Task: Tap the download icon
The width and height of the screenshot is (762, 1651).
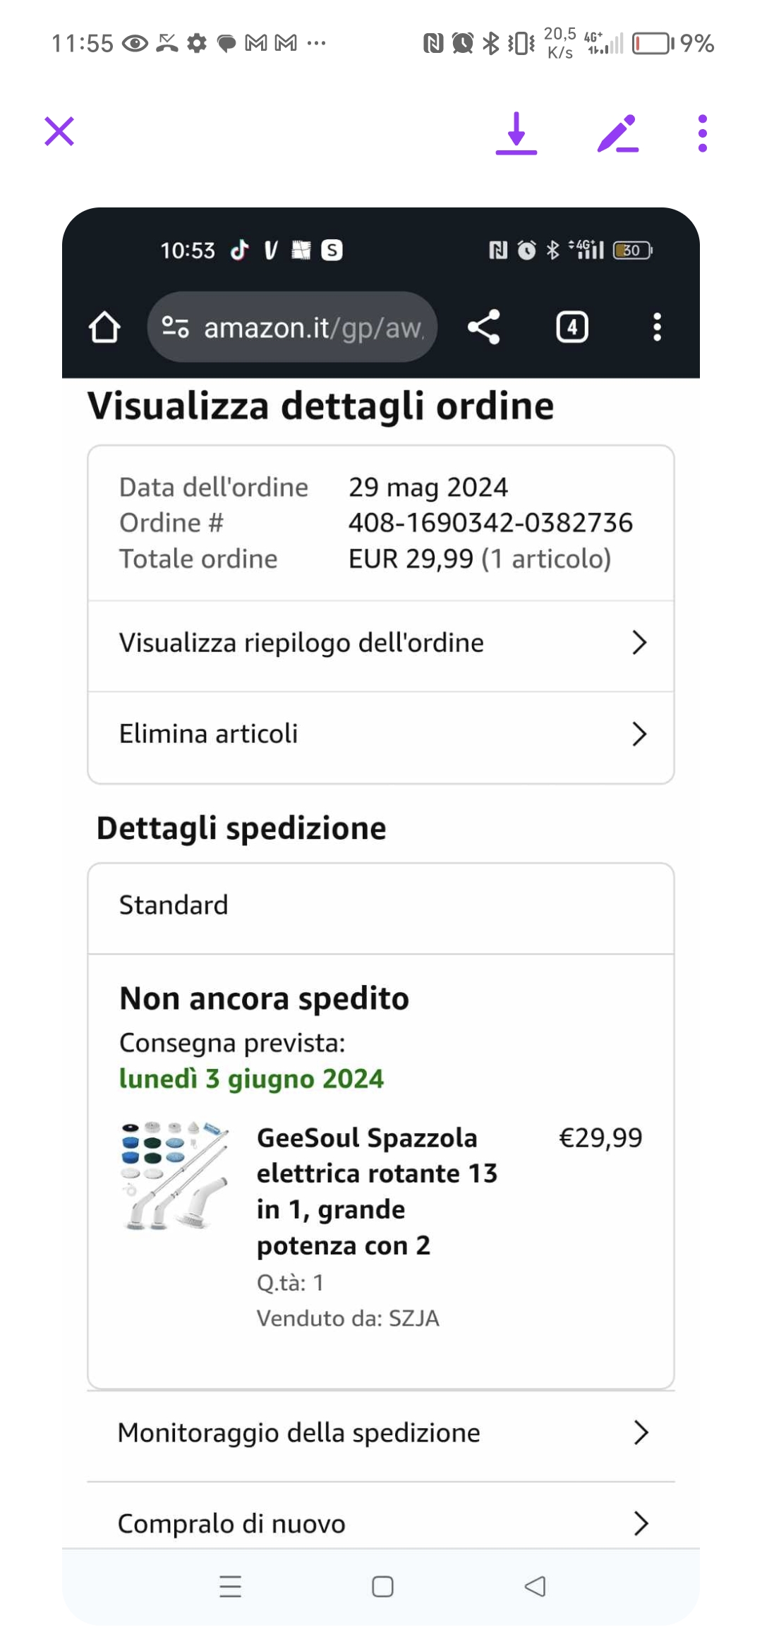Action: (x=516, y=133)
